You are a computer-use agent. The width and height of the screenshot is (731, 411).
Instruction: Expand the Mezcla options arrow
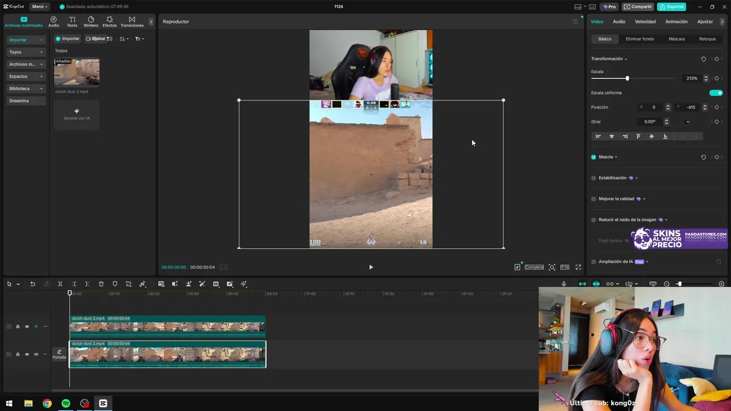(616, 157)
